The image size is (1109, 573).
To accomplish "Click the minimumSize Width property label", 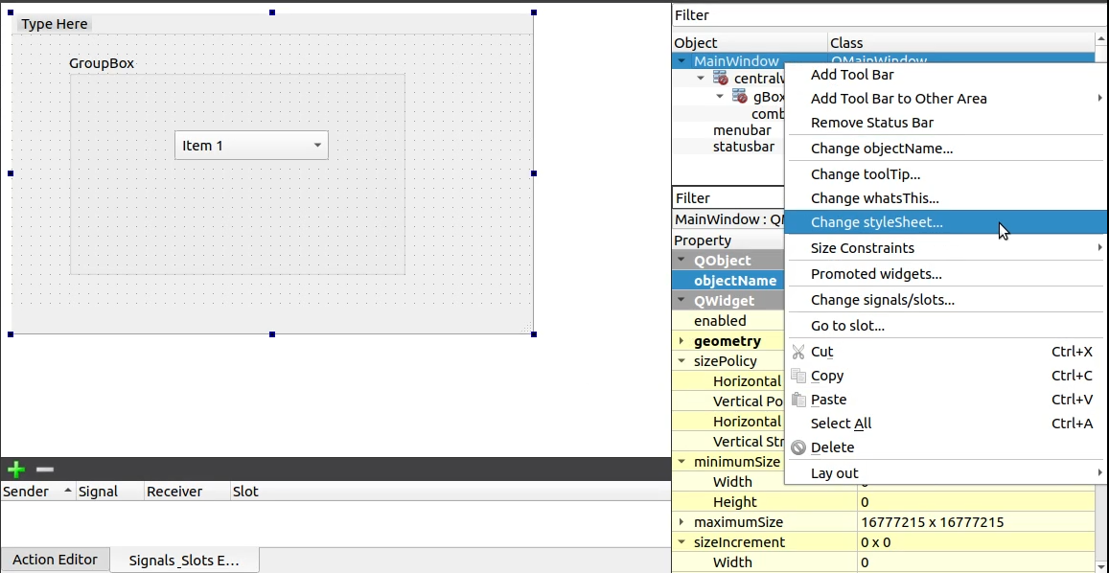I will (732, 482).
